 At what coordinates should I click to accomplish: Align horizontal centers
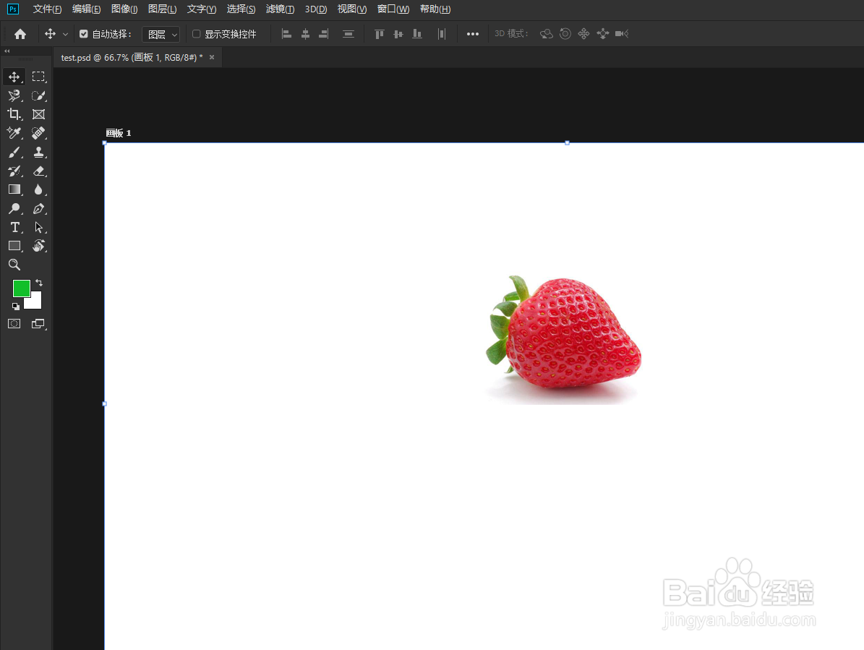(305, 34)
